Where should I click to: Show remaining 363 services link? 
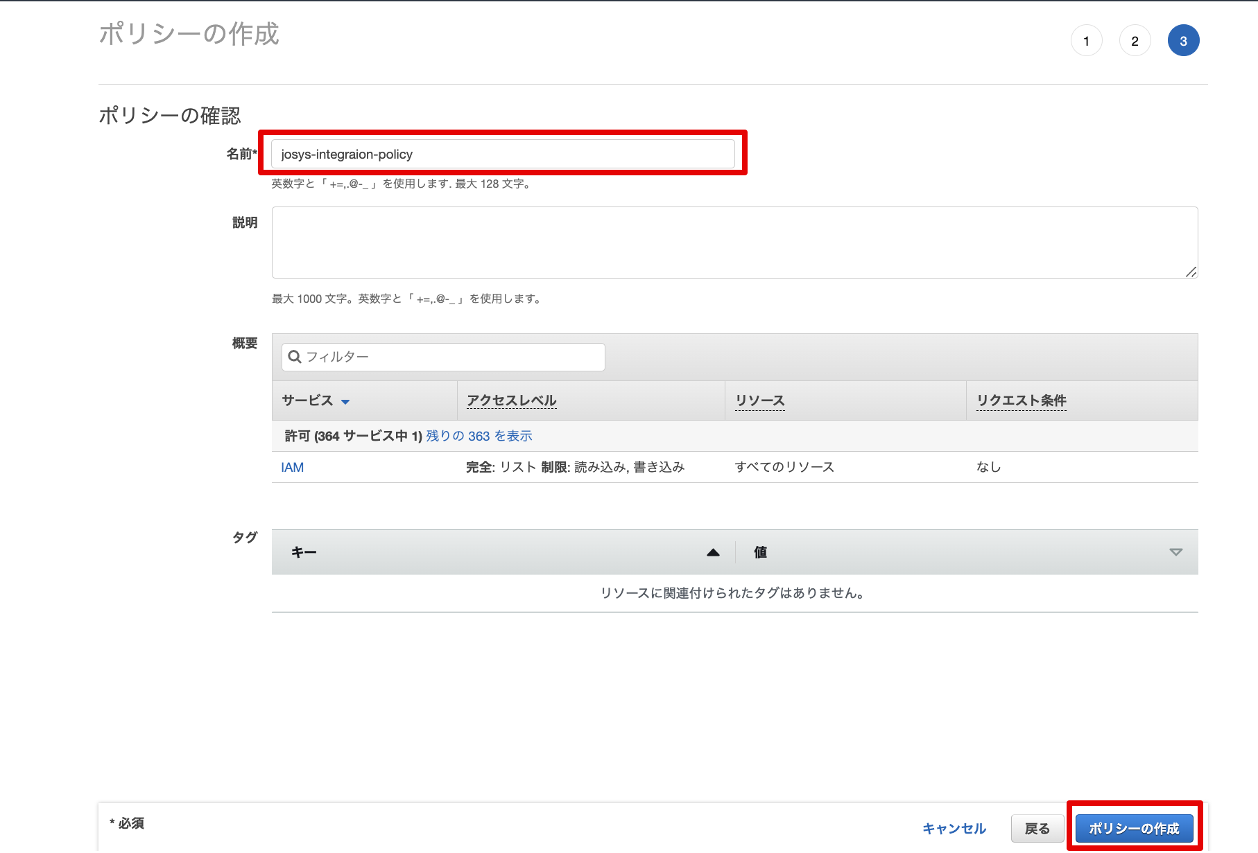point(479,436)
